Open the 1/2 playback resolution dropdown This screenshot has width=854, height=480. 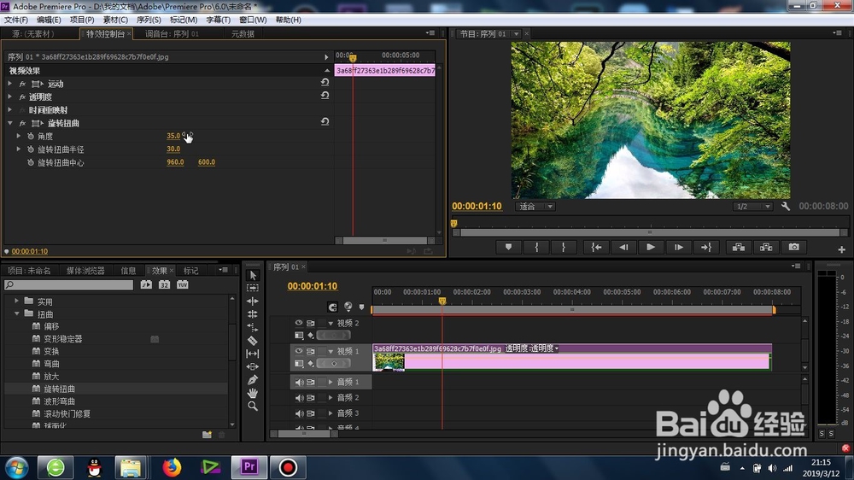[752, 207]
